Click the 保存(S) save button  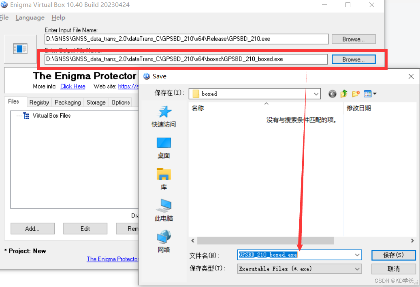point(393,255)
